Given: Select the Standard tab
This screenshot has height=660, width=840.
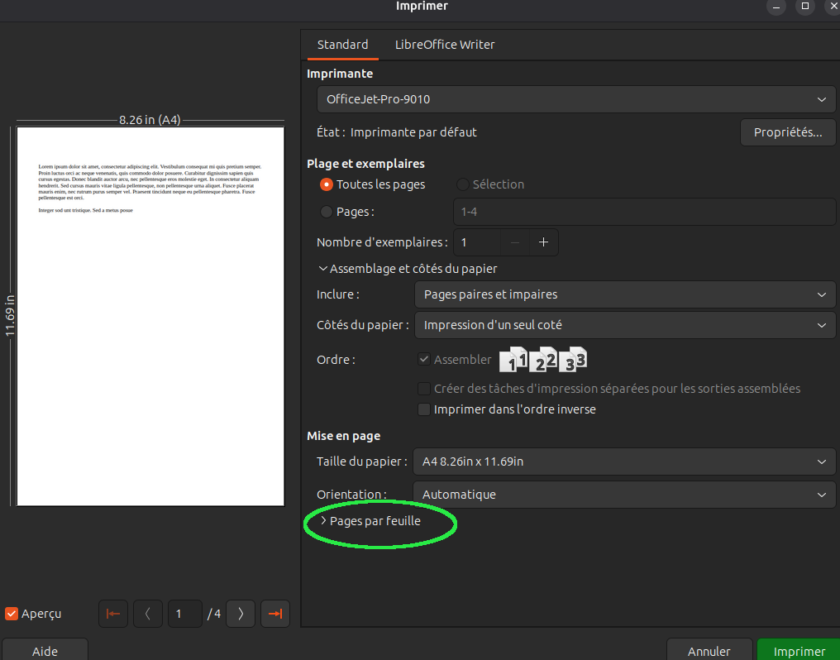Looking at the screenshot, I should [x=342, y=45].
